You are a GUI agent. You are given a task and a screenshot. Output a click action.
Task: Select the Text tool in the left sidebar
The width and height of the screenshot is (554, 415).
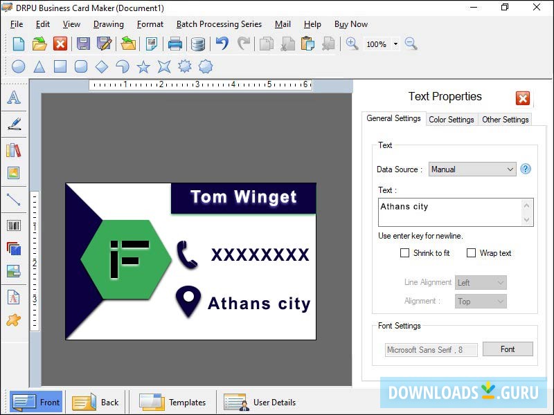point(14,98)
